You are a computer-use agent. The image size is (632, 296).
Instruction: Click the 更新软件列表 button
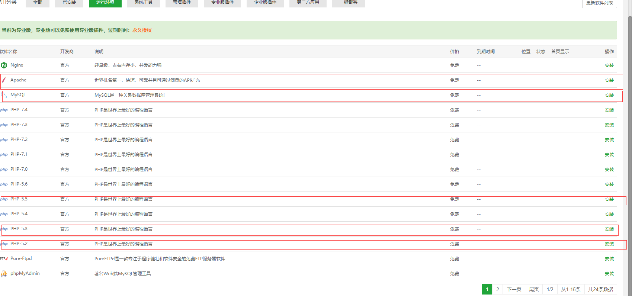click(x=600, y=3)
